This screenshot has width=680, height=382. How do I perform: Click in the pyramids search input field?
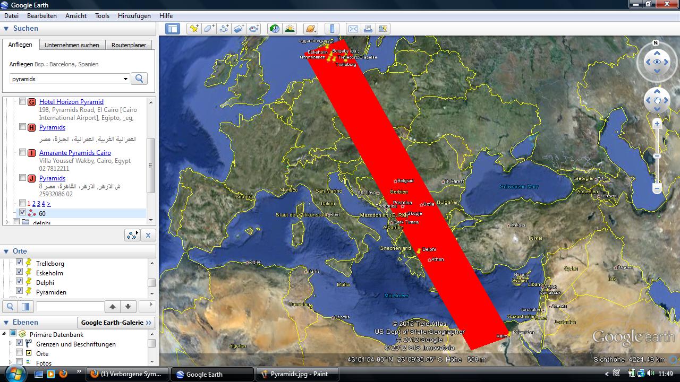pos(66,79)
